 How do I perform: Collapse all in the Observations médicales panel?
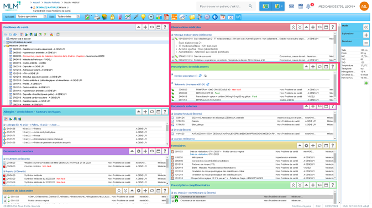point(293,27)
